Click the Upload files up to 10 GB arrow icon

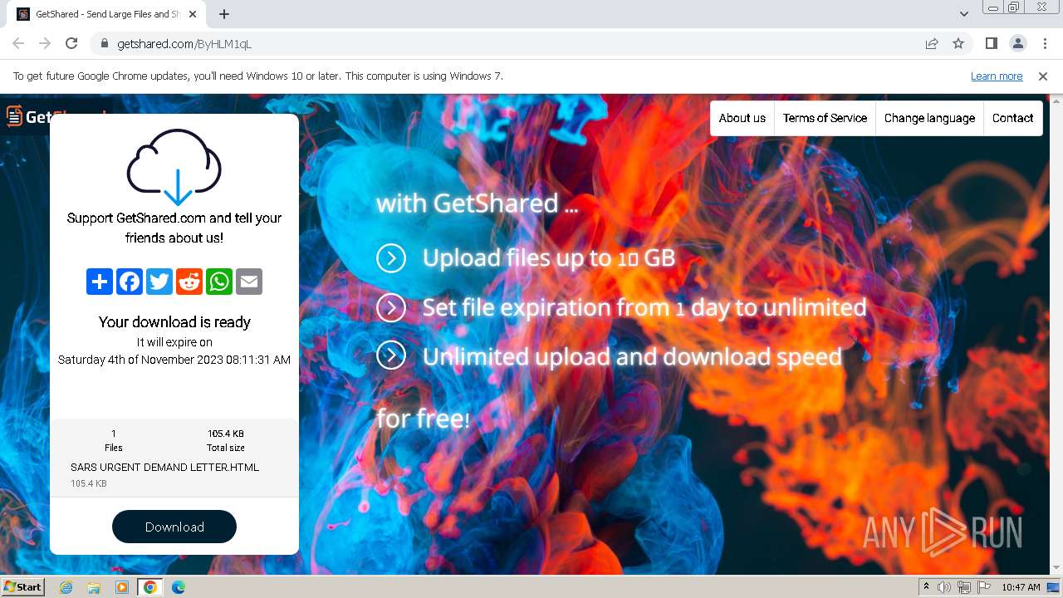[391, 258]
